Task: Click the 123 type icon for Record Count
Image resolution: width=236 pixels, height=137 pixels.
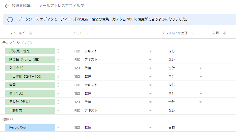Action: [77, 127]
